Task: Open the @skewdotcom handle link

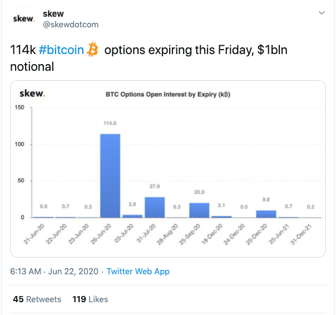Action: pyautogui.click(x=71, y=25)
